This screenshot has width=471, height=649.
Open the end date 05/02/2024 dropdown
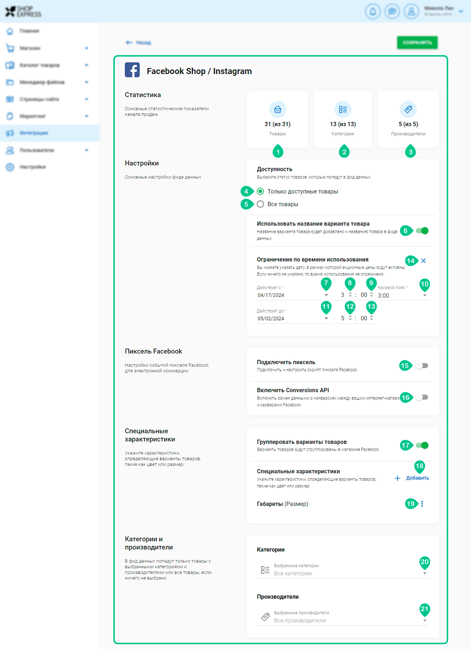pyautogui.click(x=326, y=319)
